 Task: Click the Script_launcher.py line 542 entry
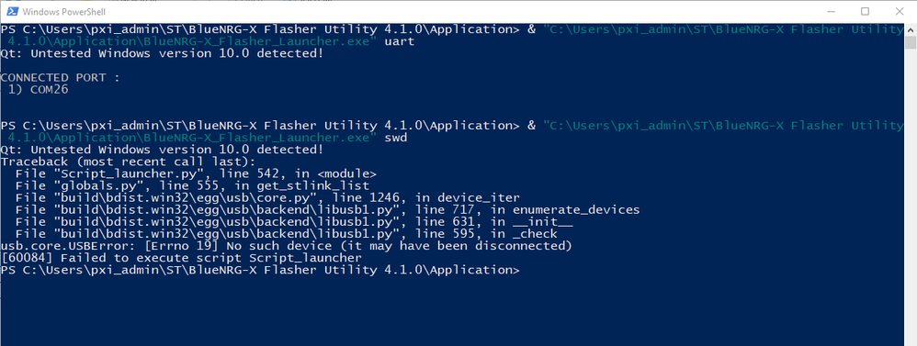click(196, 173)
